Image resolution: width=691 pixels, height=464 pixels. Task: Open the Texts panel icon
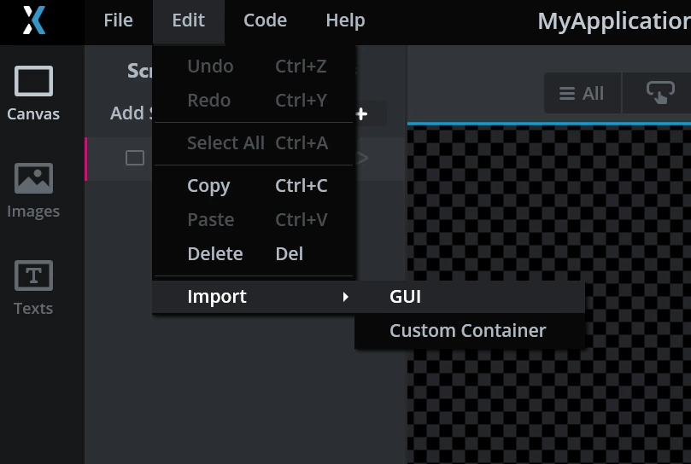point(33,275)
